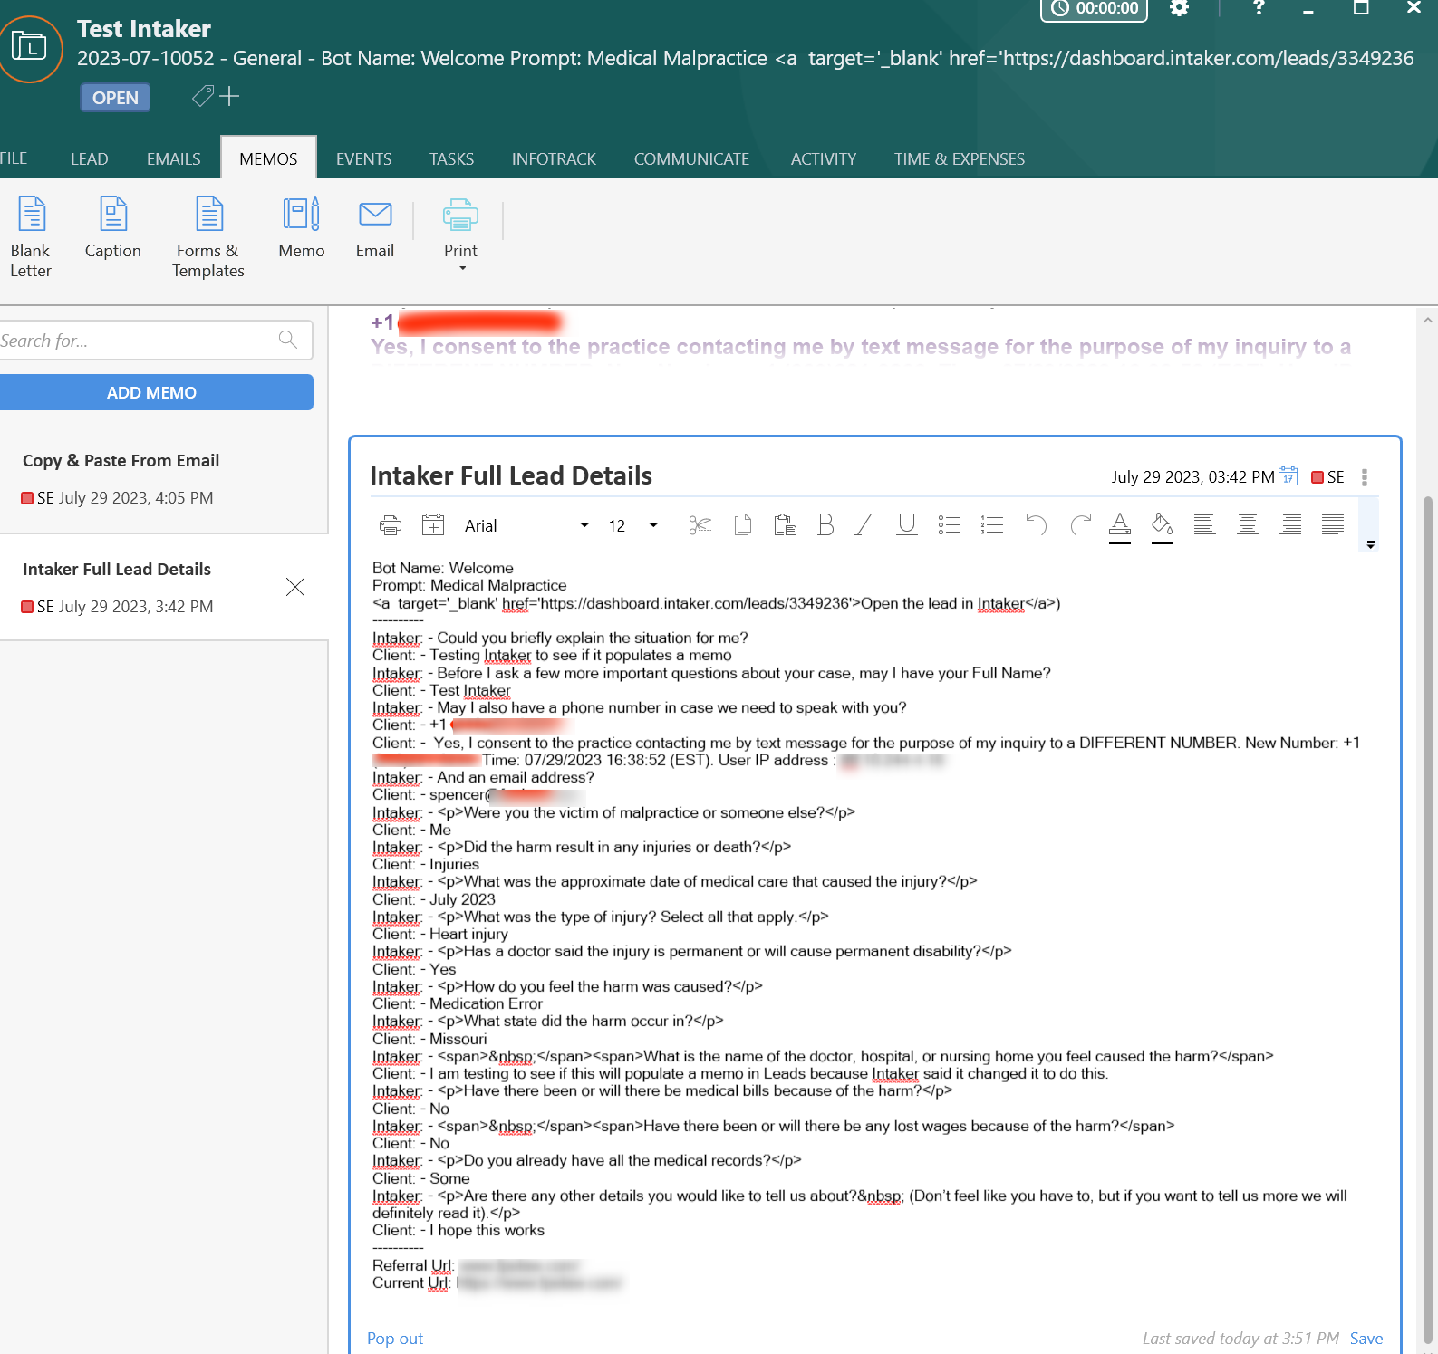The height and width of the screenshot is (1354, 1438).
Task: Click the Save link in memo footer
Action: [1366, 1339]
